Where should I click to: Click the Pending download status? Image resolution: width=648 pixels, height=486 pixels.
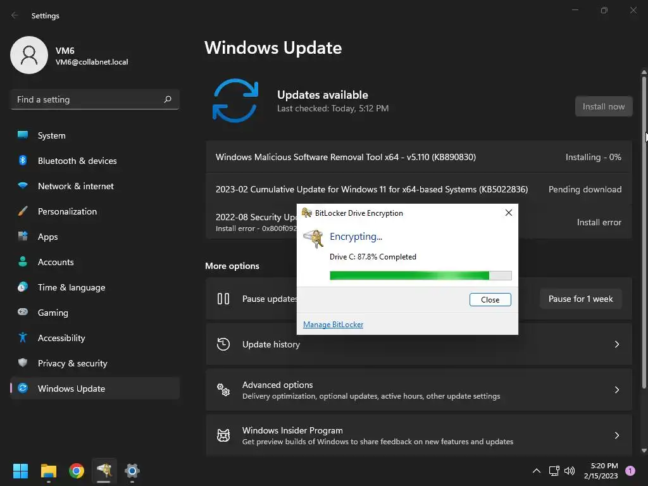585,189
